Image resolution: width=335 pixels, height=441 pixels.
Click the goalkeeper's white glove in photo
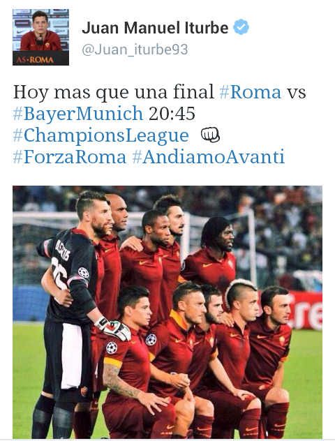[x=113, y=329]
